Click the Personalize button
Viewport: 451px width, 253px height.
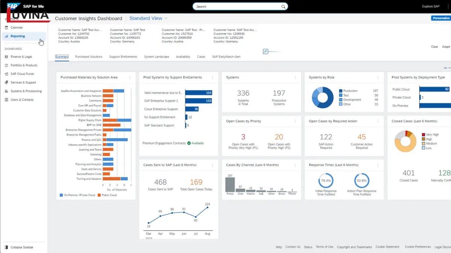click(x=440, y=18)
